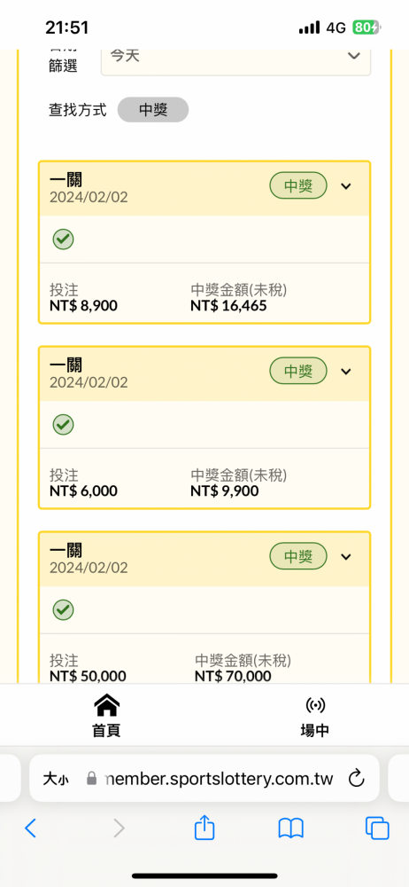Tap the 首頁 home icon
Viewport: 409px width, 887px height.
click(x=106, y=705)
